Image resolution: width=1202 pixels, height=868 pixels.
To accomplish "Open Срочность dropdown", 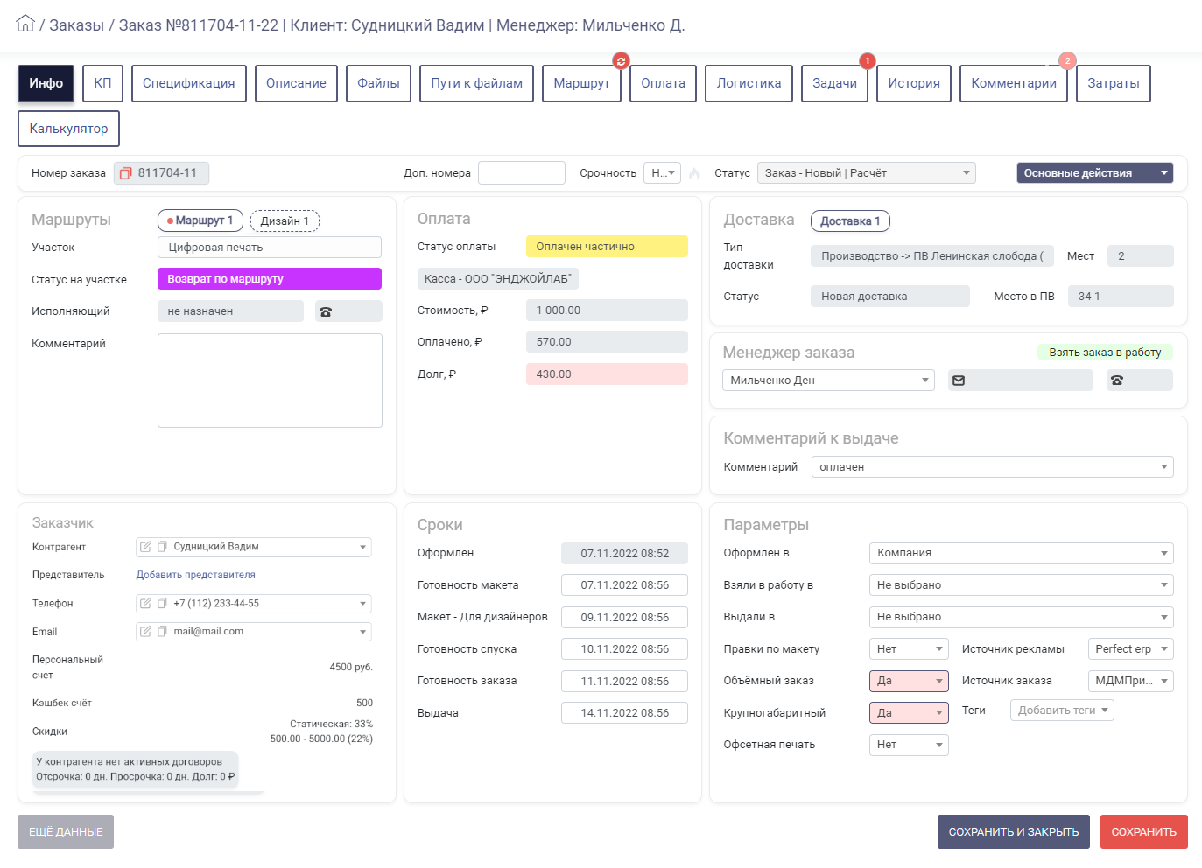I will coord(662,173).
